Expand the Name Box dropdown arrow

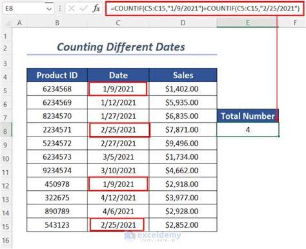click(x=49, y=9)
